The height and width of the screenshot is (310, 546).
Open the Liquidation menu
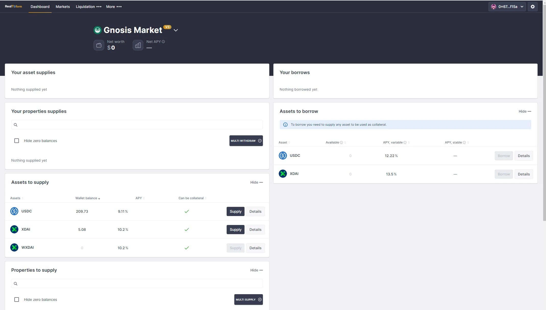[88, 7]
